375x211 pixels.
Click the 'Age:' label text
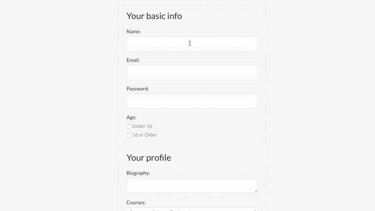coord(131,117)
